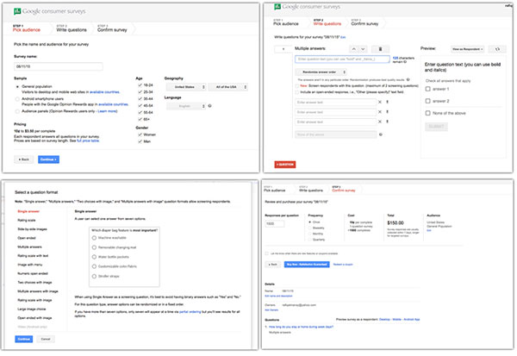The image size is (517, 356).
Task: Open the help icon near characters remain counter
Action: (405, 62)
